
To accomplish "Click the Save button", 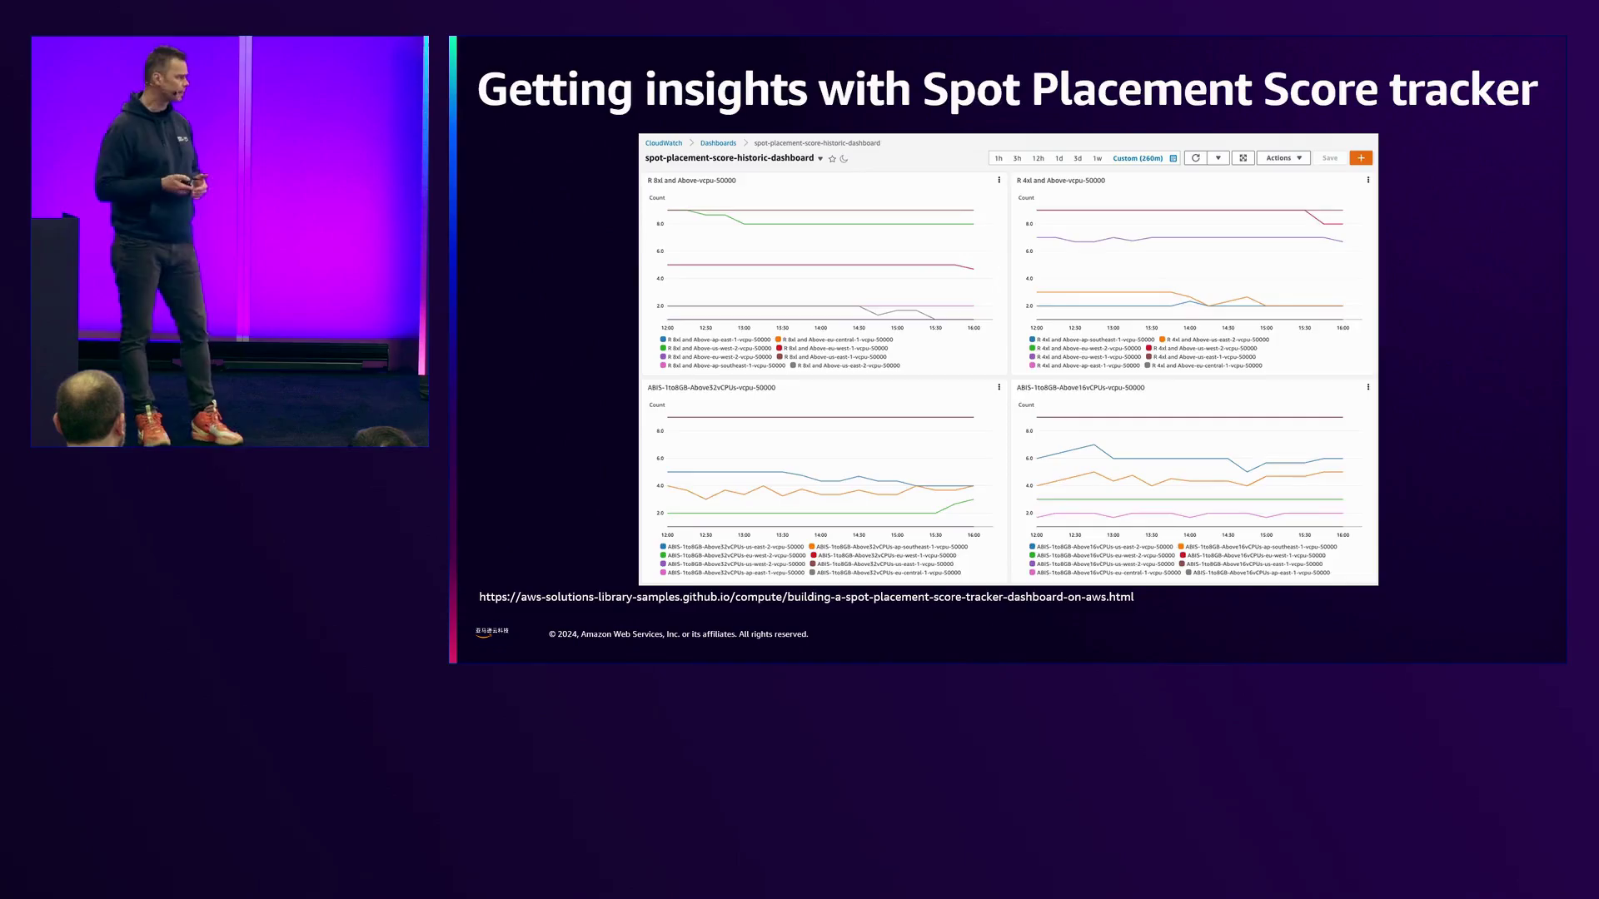I will point(1330,158).
